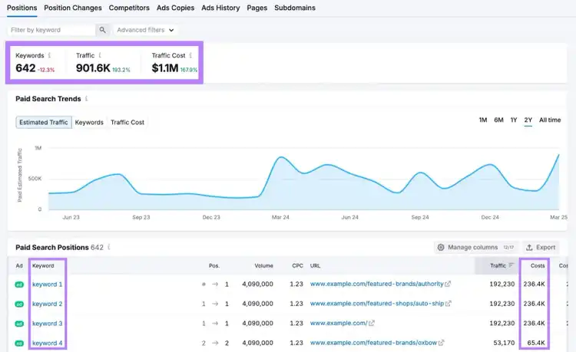
Task: Click the 901.6K traffic value
Action: point(93,67)
